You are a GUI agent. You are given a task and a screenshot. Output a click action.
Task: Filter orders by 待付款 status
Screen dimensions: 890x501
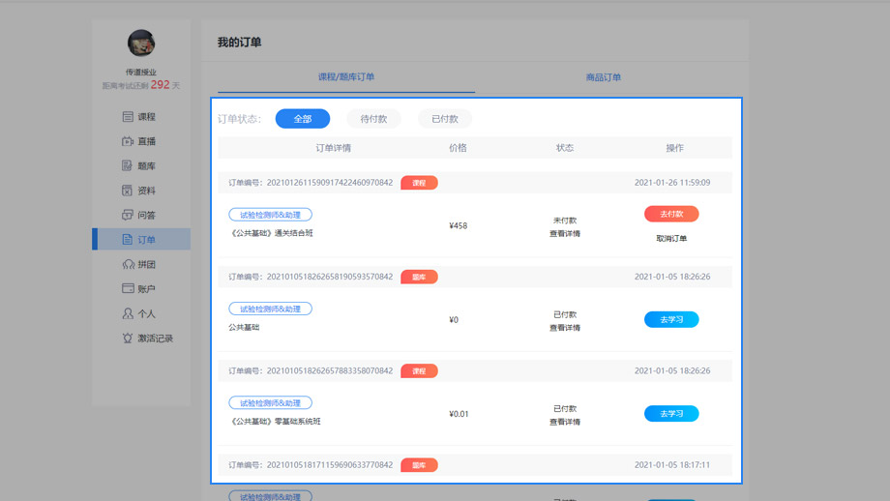tap(373, 119)
